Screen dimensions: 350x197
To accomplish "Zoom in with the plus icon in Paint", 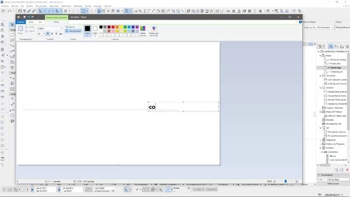I will [296, 181].
